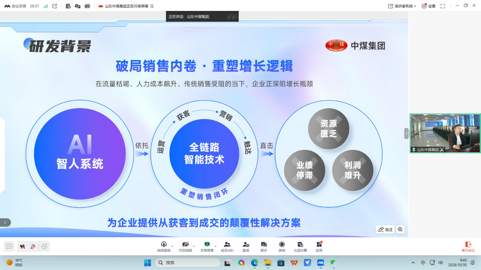This screenshot has width=481, height=270.
Task: Click the 邀请 invite icon
Action: (246, 247)
